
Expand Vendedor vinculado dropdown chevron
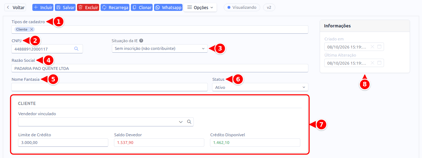coord(181,122)
